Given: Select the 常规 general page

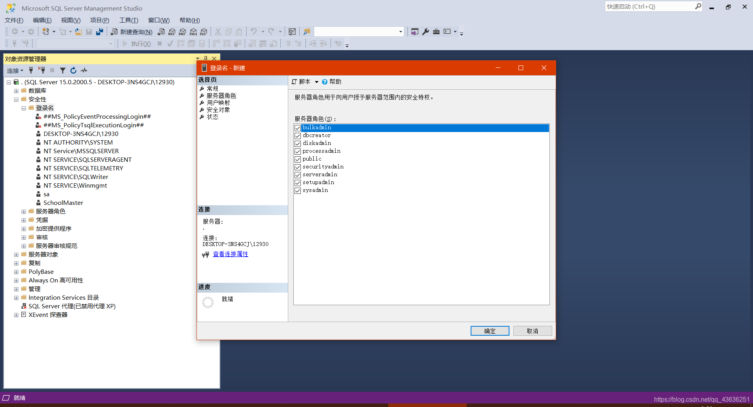Looking at the screenshot, I should point(213,89).
